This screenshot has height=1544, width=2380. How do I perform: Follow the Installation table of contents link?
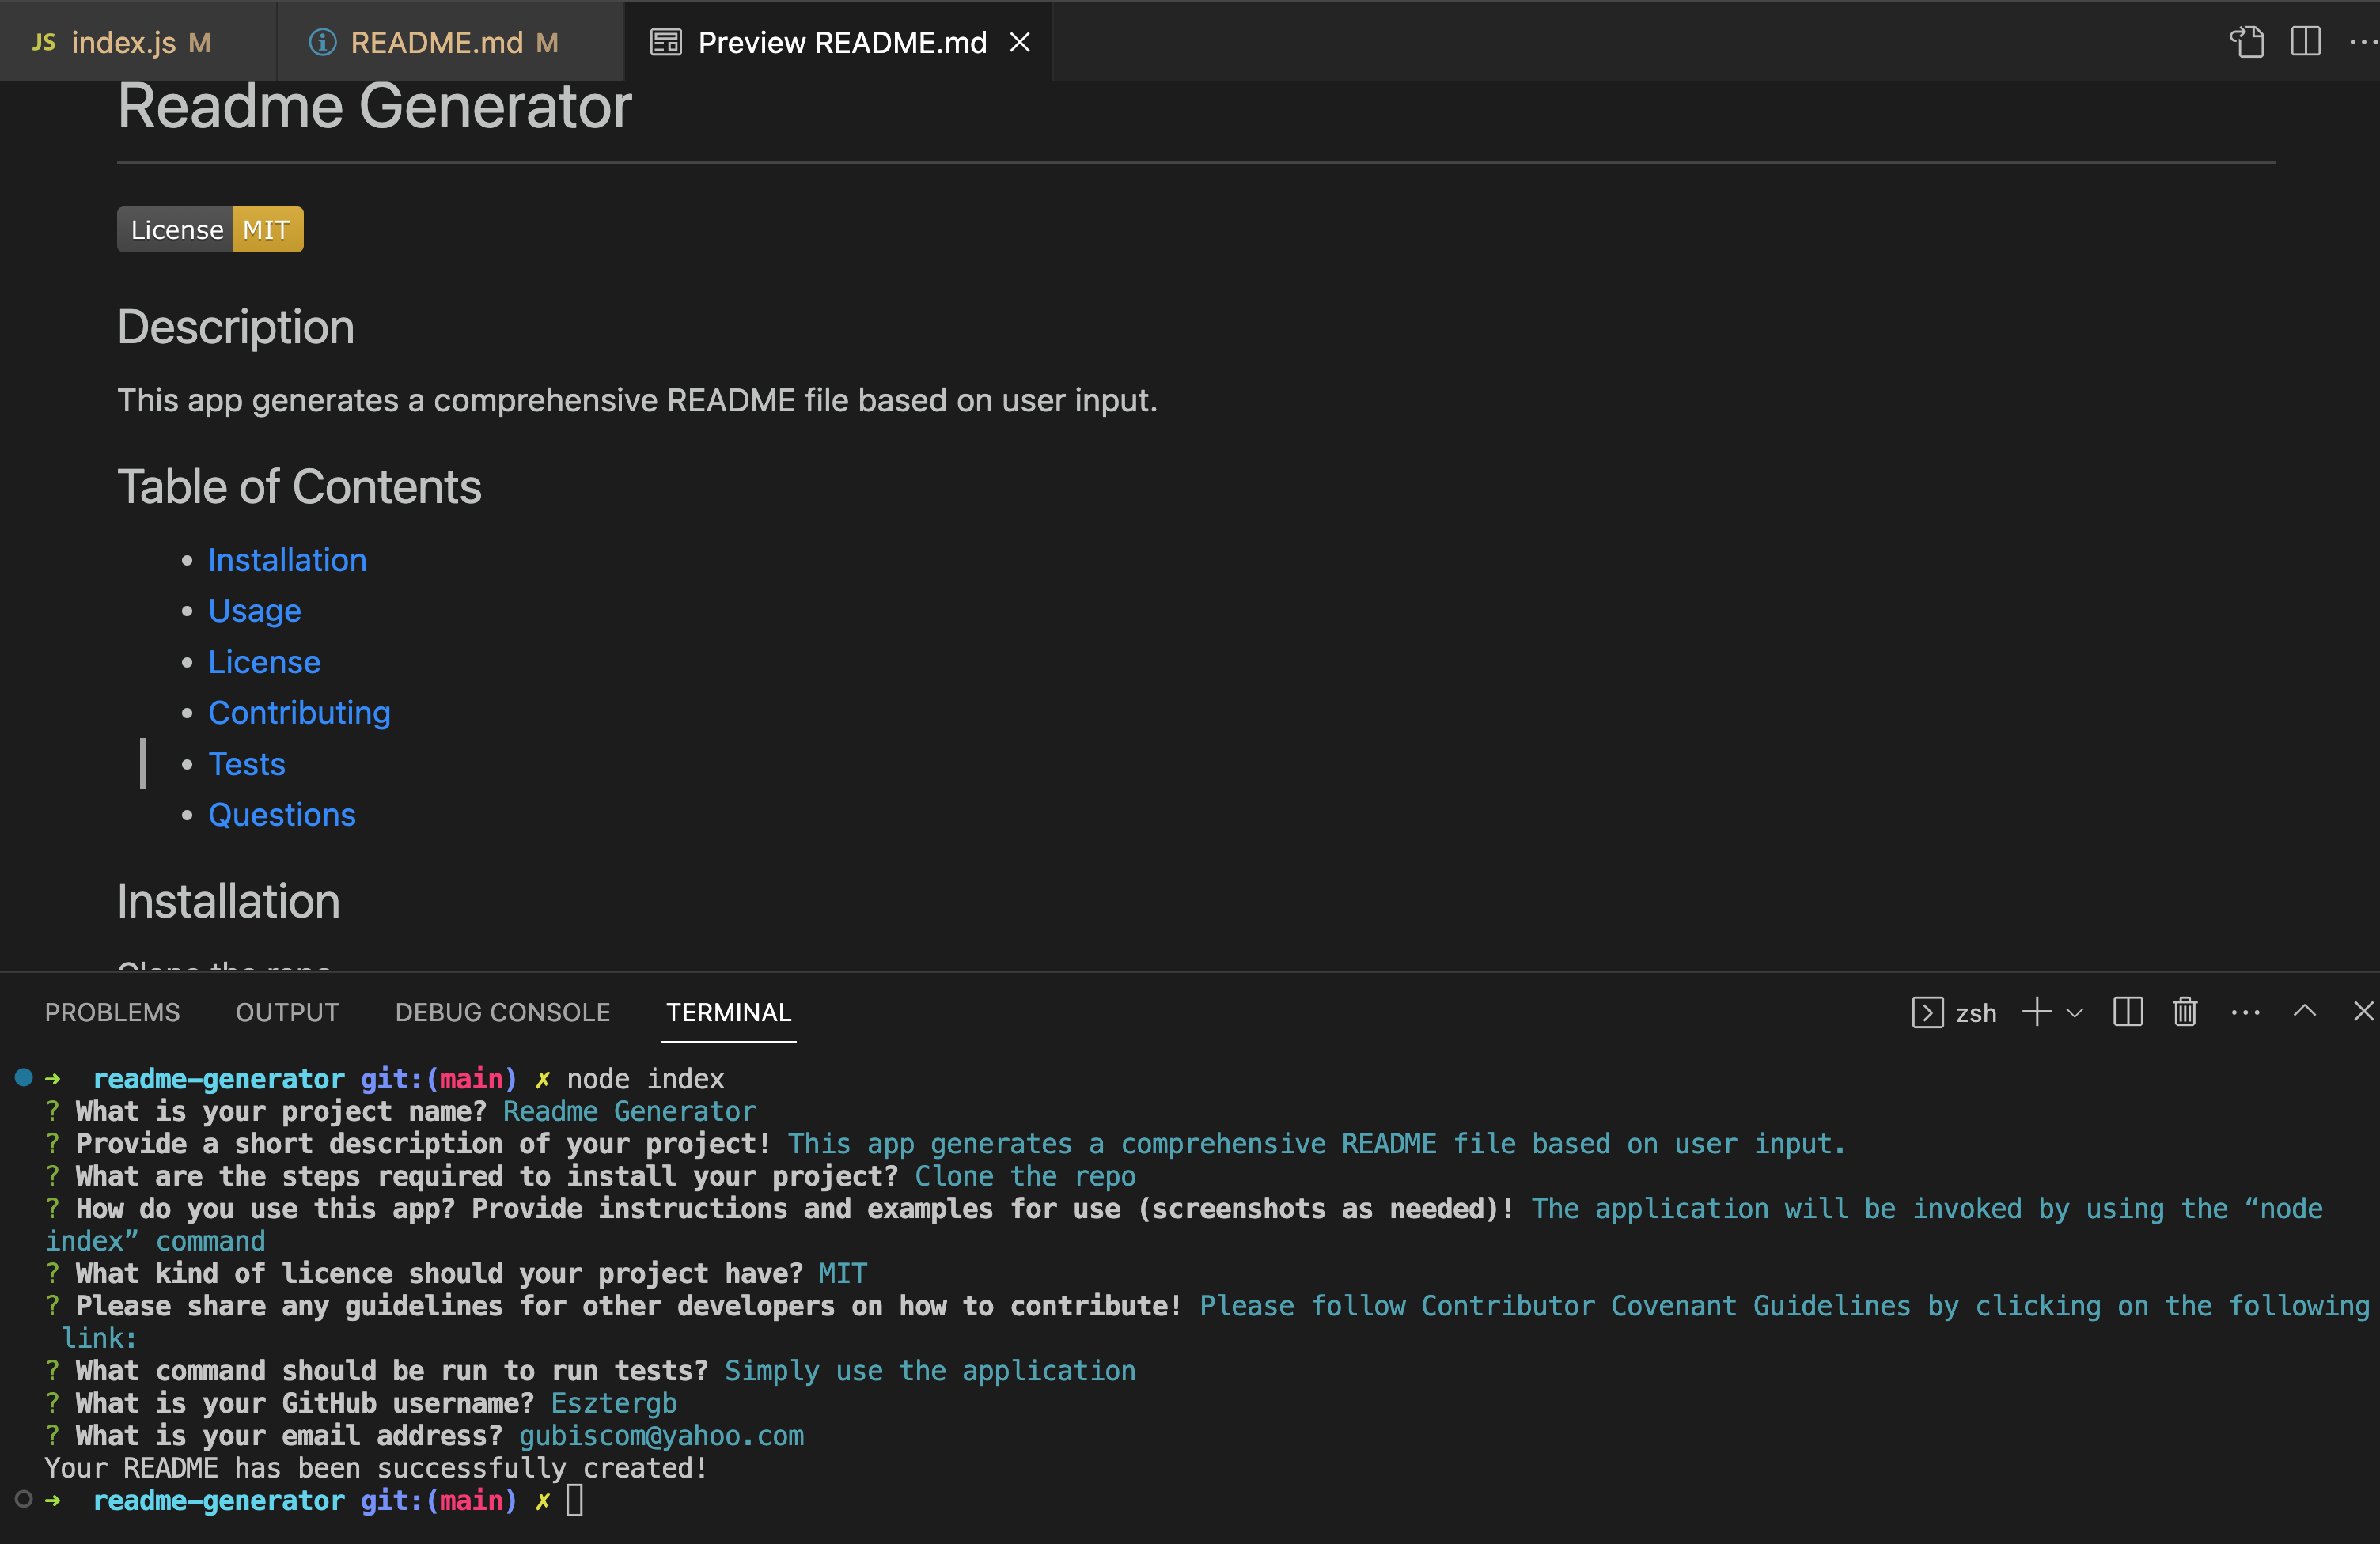[287, 560]
